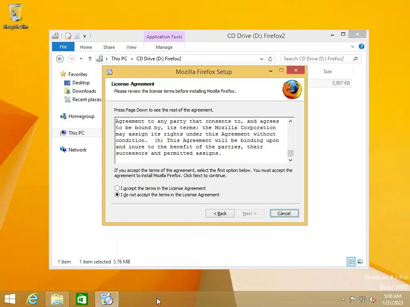Open the File tab in Explorer

pyautogui.click(x=63, y=47)
